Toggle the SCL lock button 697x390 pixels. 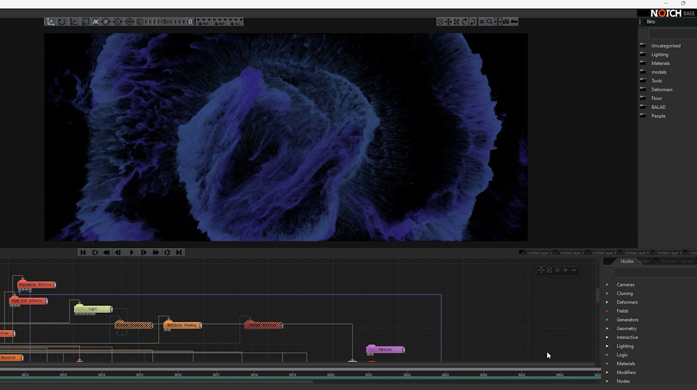tap(236, 22)
